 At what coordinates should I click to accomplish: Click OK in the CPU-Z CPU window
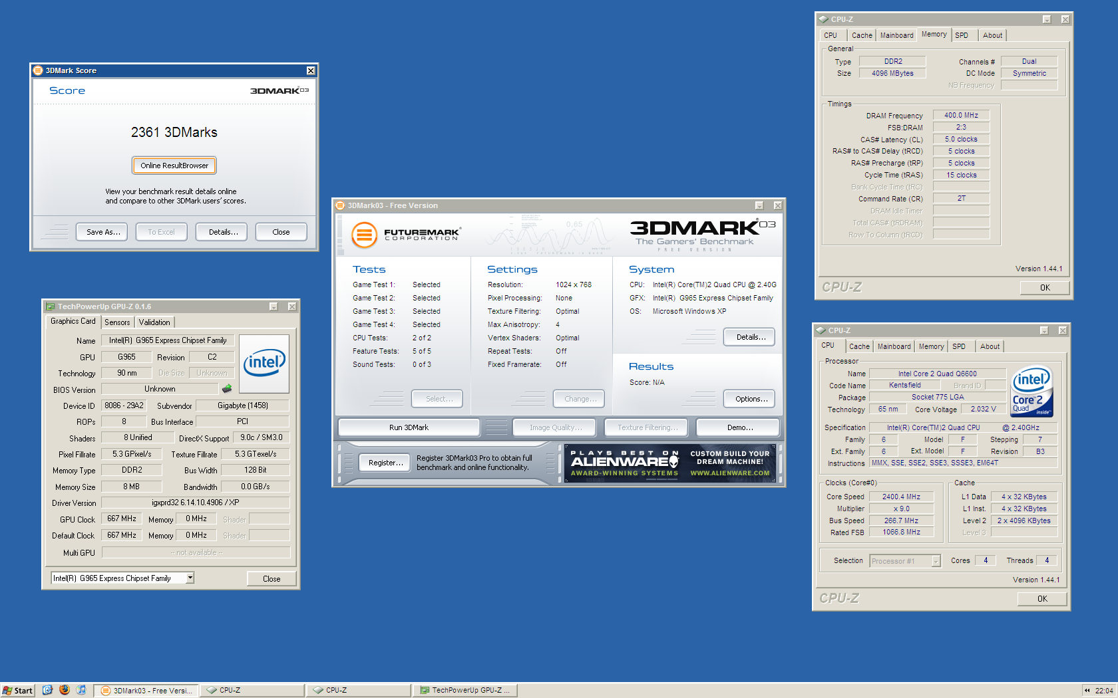click(x=1042, y=598)
